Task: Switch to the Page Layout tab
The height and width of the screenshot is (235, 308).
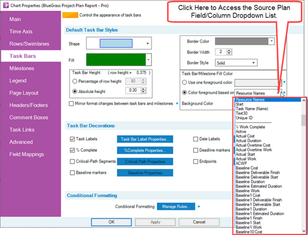Action: (24, 93)
